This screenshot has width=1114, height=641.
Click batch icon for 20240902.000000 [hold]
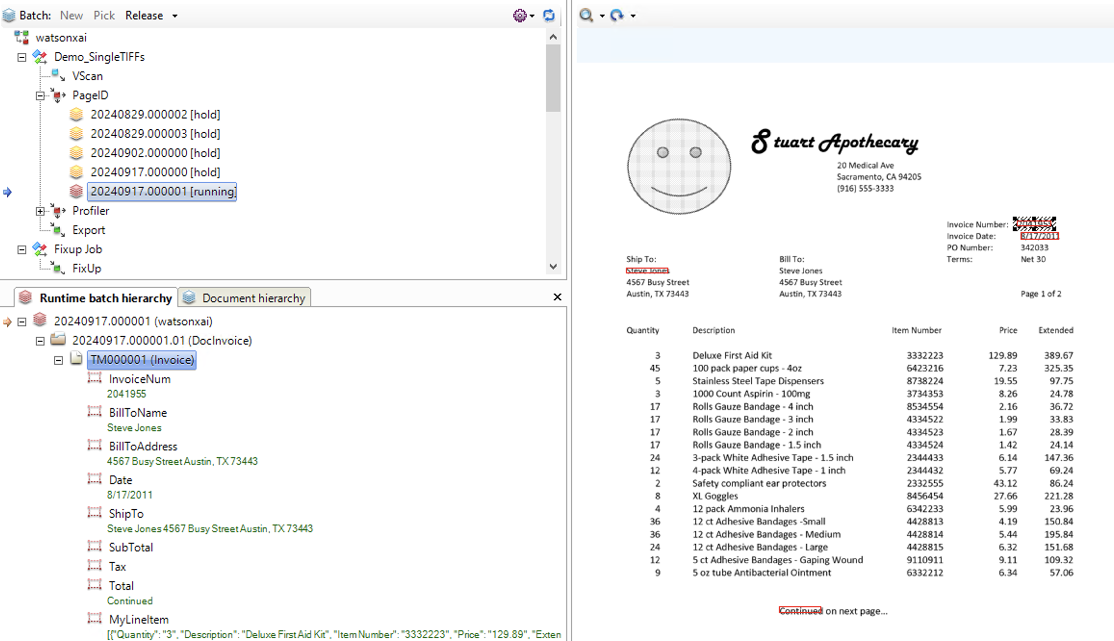click(76, 153)
